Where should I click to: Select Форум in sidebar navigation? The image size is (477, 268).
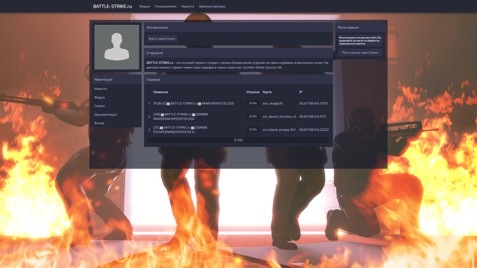click(x=99, y=98)
